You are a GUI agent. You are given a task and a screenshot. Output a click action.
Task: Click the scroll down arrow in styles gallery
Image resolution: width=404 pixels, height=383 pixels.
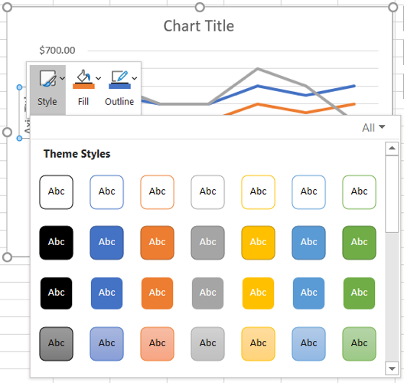click(x=392, y=368)
